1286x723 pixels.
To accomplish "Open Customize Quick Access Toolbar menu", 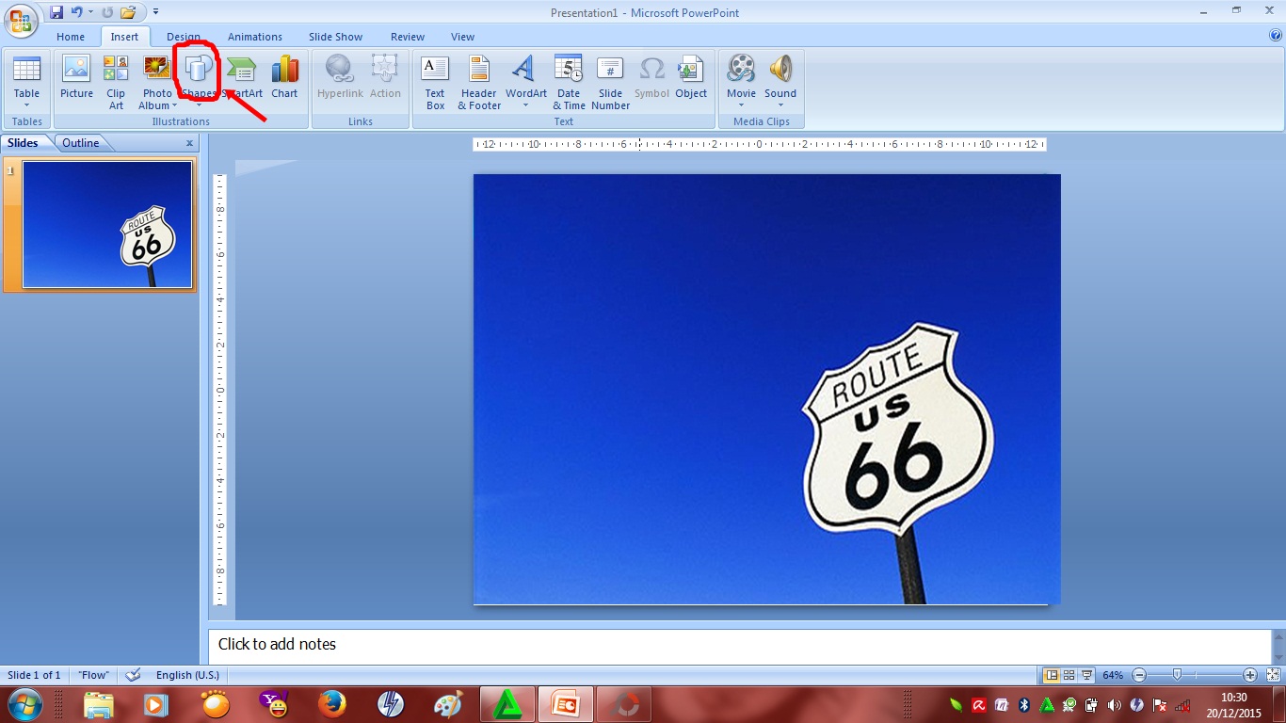I will click(x=155, y=12).
